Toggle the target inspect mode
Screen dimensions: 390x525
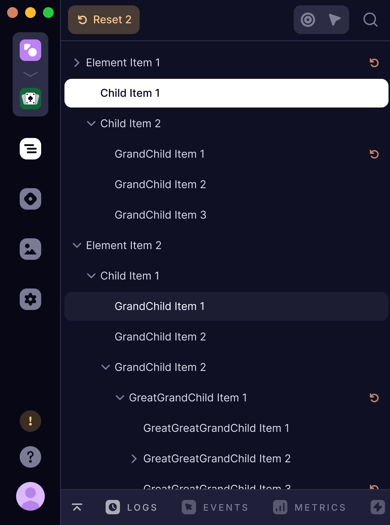pos(308,20)
